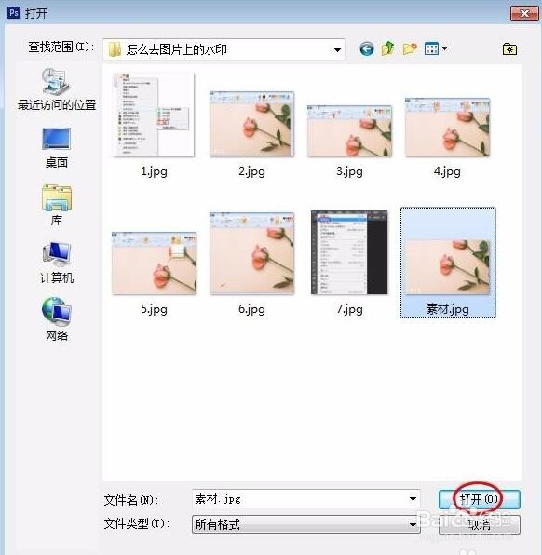Click the file label 6.jpg

pos(251,309)
